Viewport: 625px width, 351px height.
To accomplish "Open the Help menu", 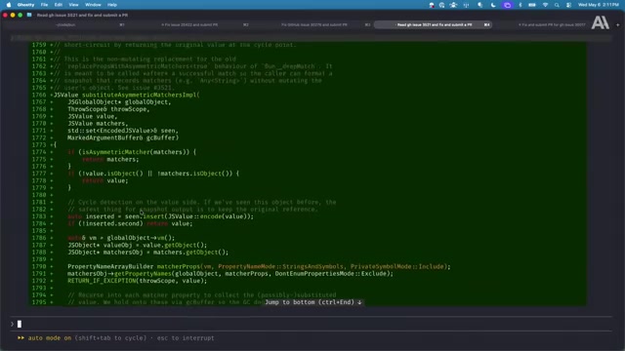I will click(x=112, y=5).
